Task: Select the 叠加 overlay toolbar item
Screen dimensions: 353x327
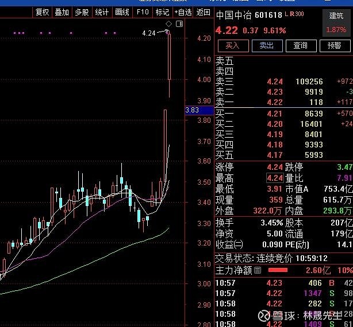Action: pos(62,12)
